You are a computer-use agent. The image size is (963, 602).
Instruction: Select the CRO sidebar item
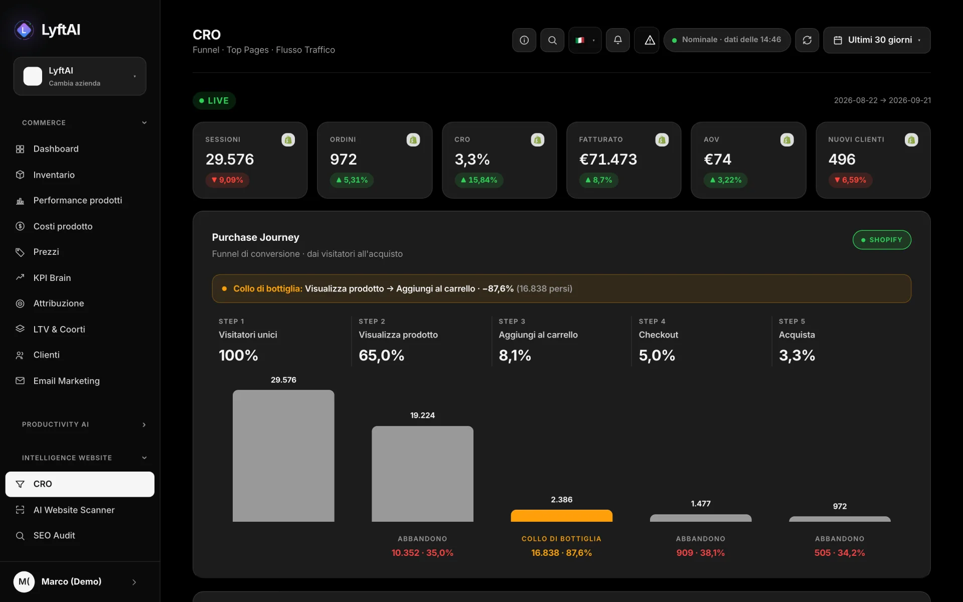[x=80, y=484]
